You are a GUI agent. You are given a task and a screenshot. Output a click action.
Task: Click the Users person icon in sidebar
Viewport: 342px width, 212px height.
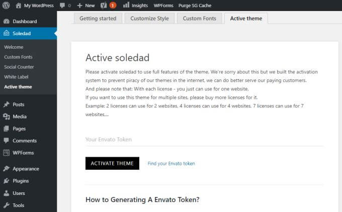click(x=6, y=193)
